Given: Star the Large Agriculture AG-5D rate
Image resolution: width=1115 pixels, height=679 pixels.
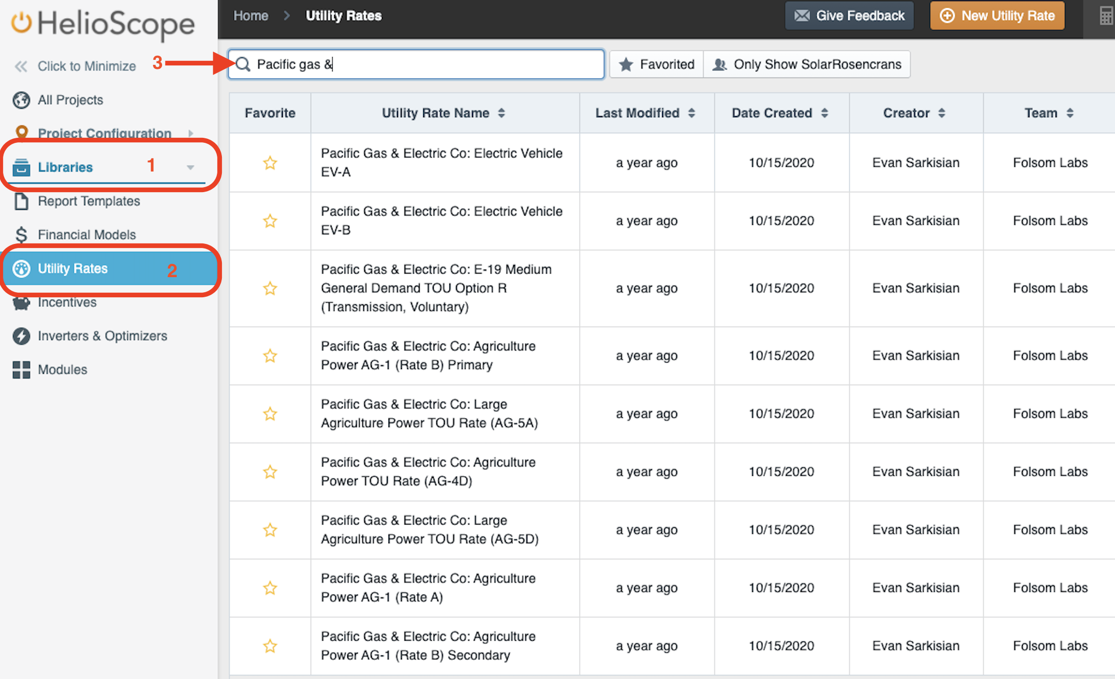Looking at the screenshot, I should (270, 530).
